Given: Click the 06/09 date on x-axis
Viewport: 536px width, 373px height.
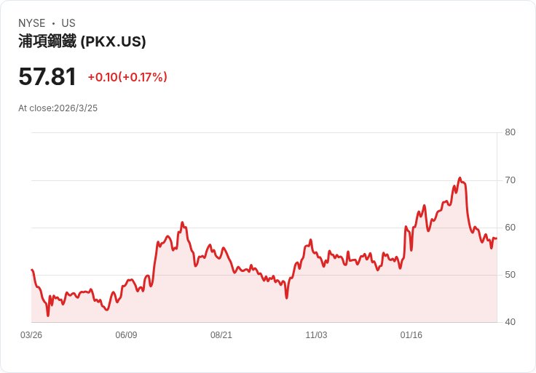Looking at the screenshot, I should point(126,335).
